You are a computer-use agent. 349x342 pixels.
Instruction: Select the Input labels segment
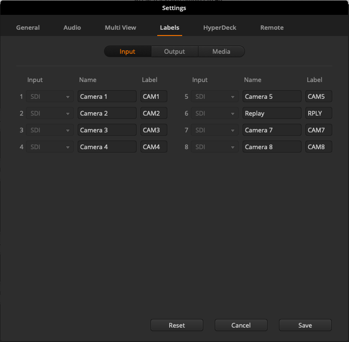(128, 52)
